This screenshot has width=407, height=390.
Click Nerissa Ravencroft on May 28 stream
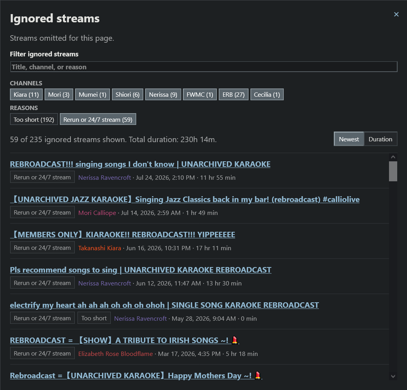tap(140, 319)
